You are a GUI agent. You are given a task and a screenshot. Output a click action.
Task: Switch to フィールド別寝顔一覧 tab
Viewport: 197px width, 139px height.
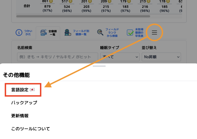[77, 33]
